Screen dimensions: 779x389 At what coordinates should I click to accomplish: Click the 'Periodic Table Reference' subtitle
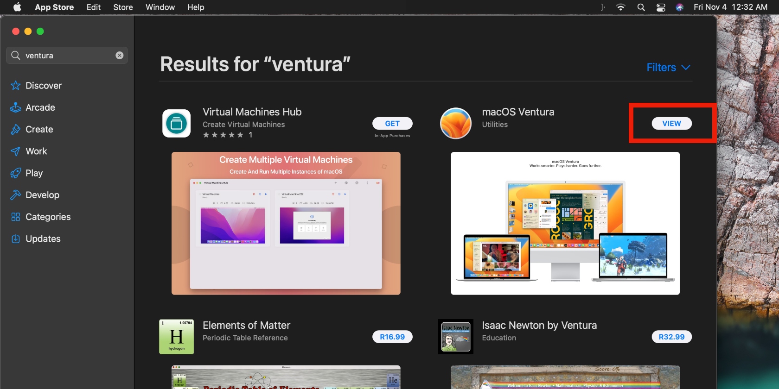[x=245, y=338]
